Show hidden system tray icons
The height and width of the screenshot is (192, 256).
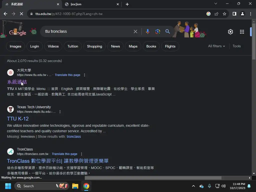click(193, 186)
